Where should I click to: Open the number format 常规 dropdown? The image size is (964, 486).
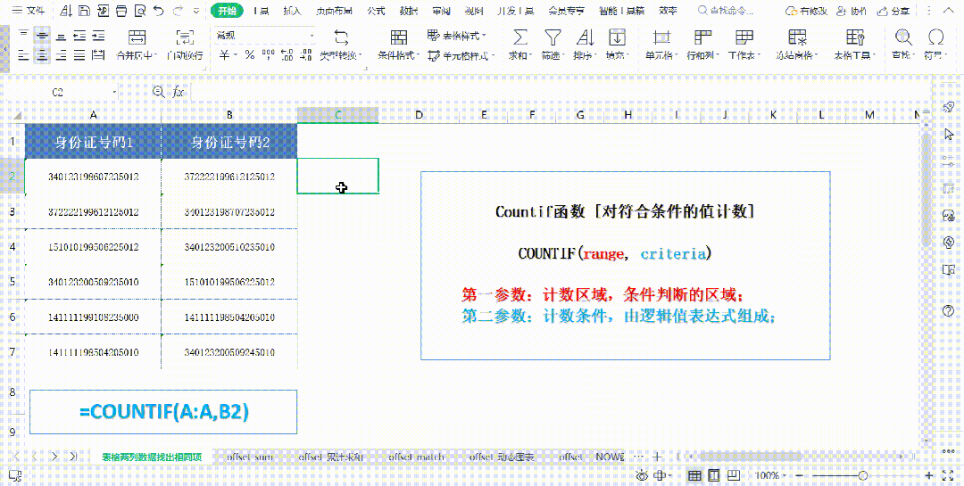(264, 36)
